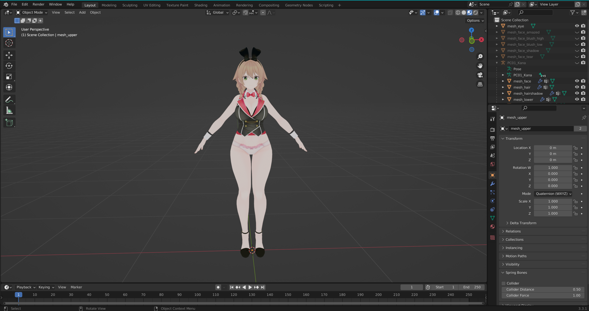
Task: Open the Render properties tab
Action: click(x=492, y=130)
